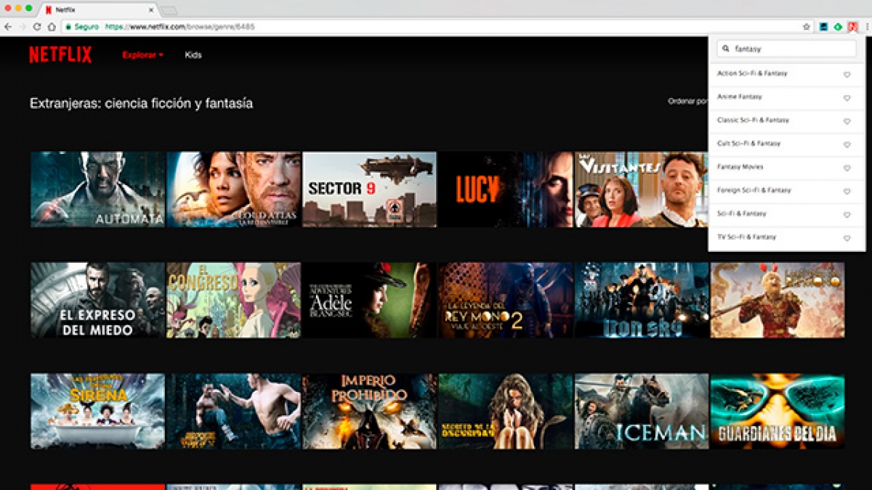Open the Sector 9 movie thumbnail
The height and width of the screenshot is (490, 872).
click(x=370, y=189)
